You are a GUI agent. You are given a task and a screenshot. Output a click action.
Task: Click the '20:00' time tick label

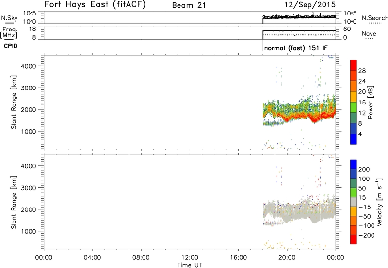point(287,258)
